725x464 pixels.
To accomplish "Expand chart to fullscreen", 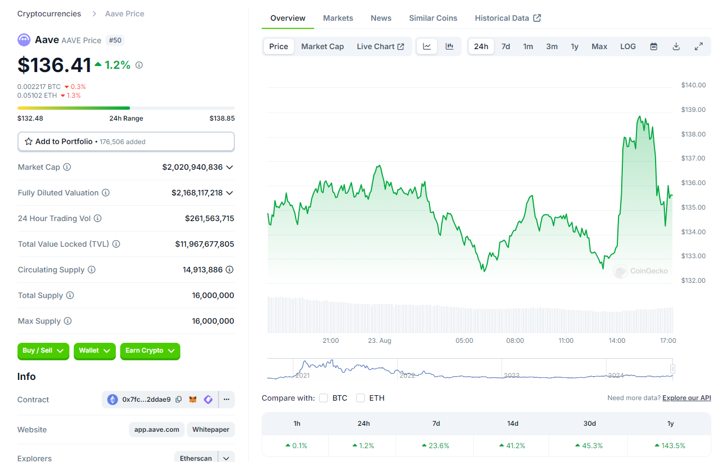I will [x=698, y=46].
